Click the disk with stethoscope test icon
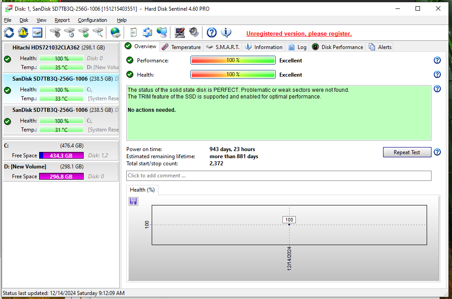 (x=55, y=33)
